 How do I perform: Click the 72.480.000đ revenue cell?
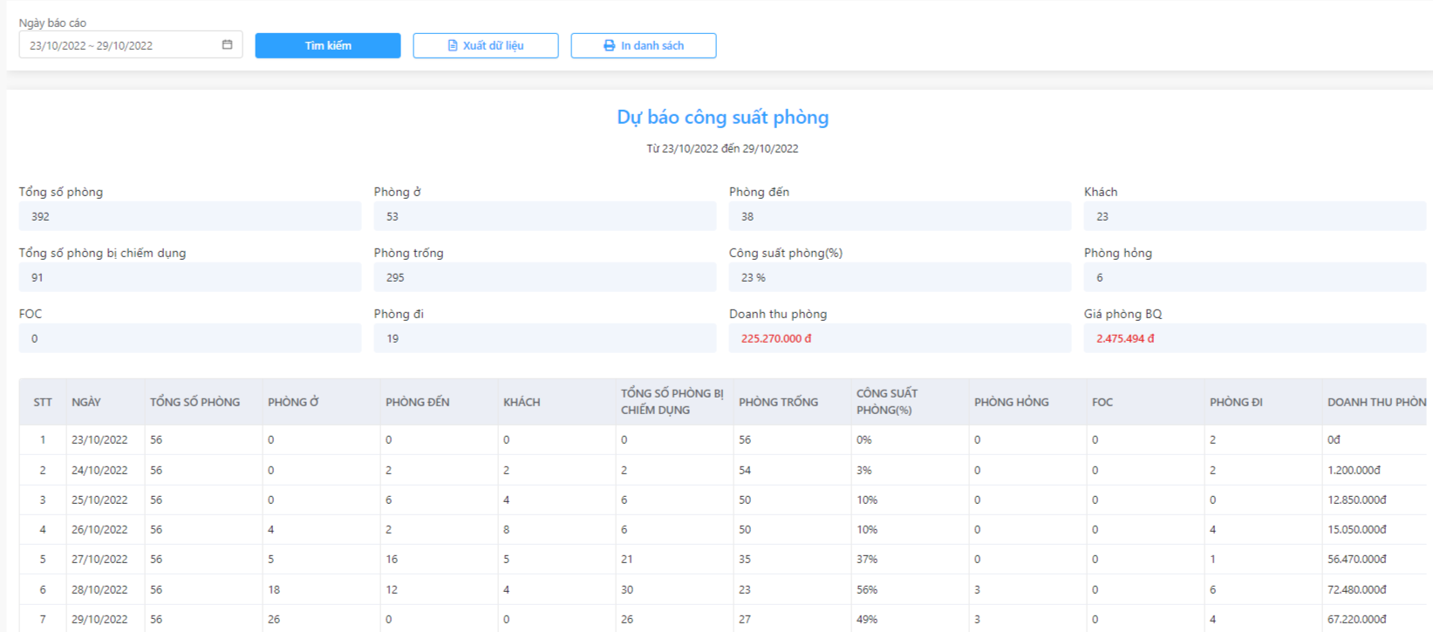click(x=1356, y=590)
